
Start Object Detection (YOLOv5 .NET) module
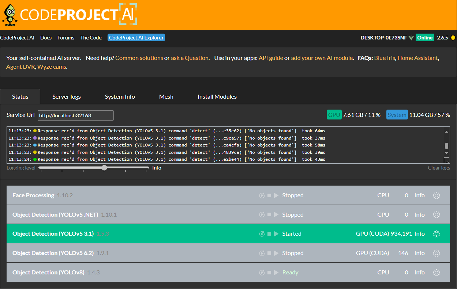click(276, 214)
